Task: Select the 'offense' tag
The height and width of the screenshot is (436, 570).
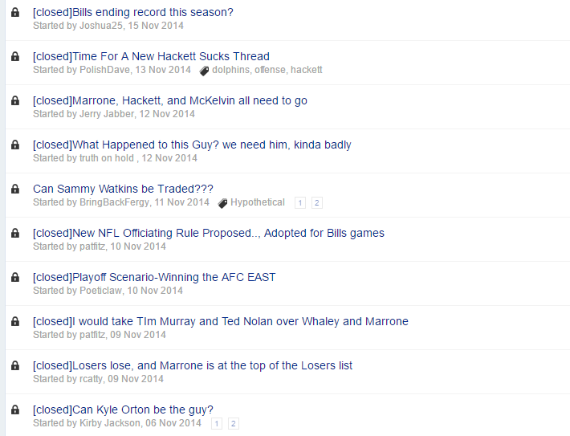Action: point(270,70)
